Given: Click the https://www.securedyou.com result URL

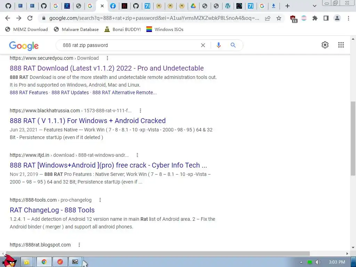Looking at the screenshot, I should 41,58.
